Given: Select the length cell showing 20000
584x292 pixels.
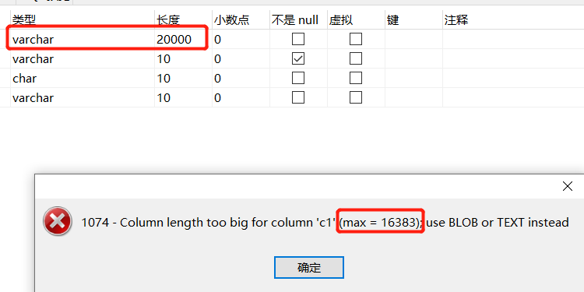Looking at the screenshot, I should (x=183, y=39).
